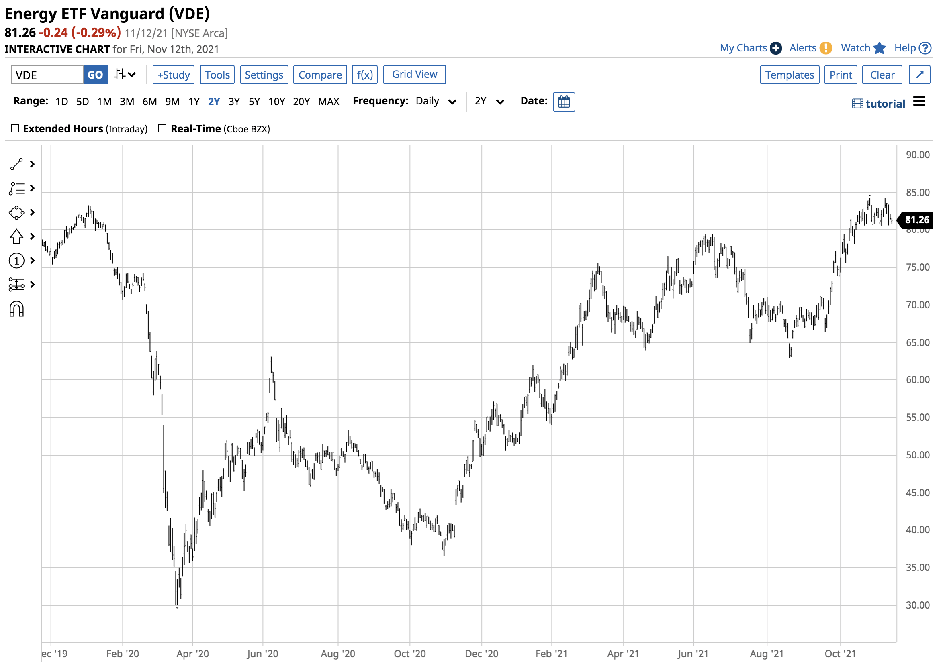The image size is (945, 668).
Task: Select the Fibonacci retracement levels tool
Action: tap(16, 285)
